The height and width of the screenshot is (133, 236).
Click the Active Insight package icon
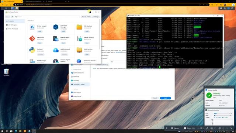pyautogui.click(x=32, y=27)
